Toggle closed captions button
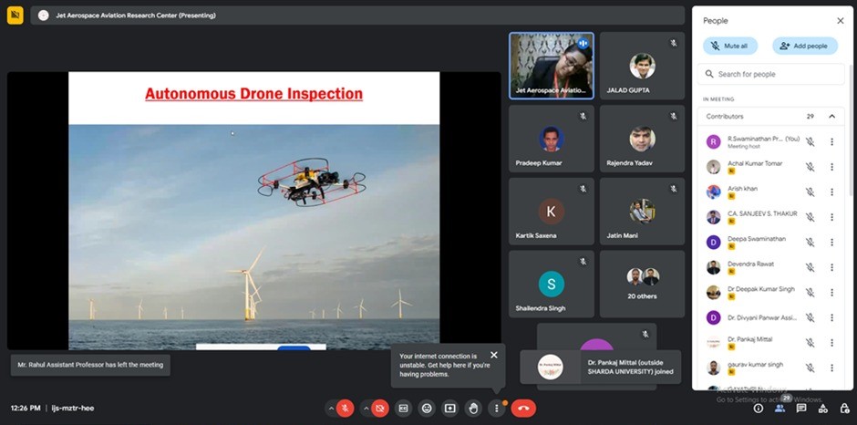The image size is (857, 425). (403, 408)
